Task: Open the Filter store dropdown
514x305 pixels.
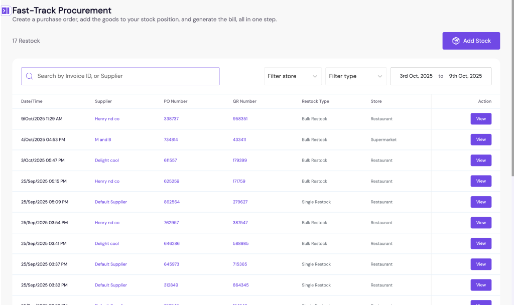Action: (x=293, y=76)
